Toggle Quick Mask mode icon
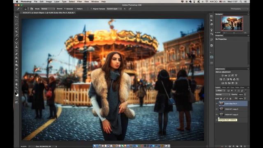Viewport: 263px width, 148px height. pos(16,99)
